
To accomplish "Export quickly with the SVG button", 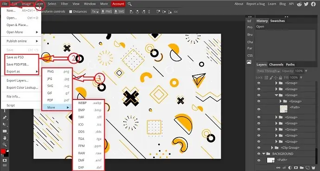I will 119,12.
